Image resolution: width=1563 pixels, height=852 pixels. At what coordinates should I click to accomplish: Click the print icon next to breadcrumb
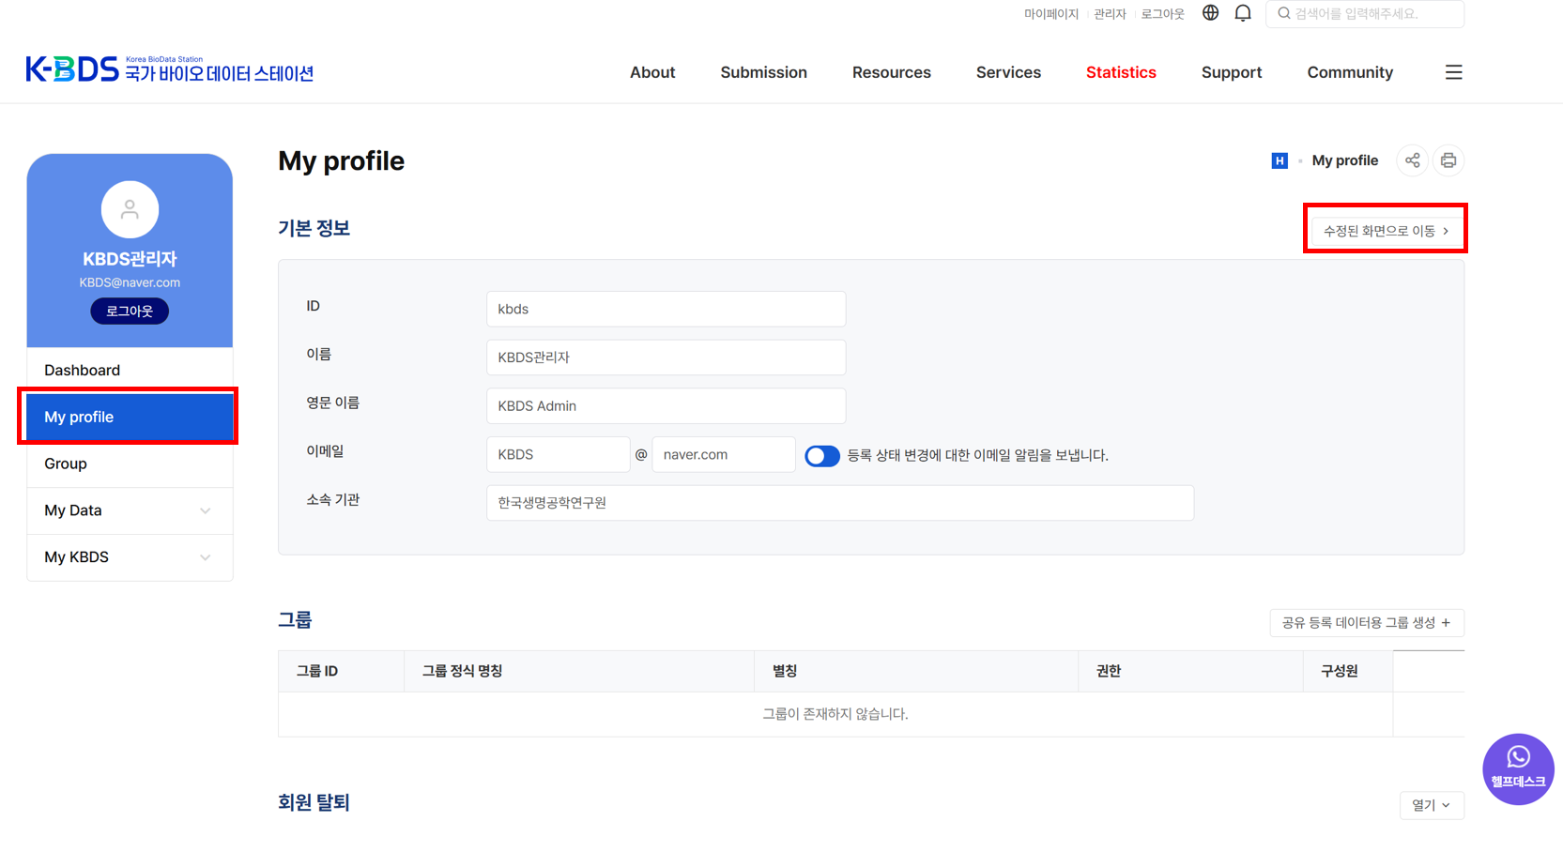(1448, 160)
